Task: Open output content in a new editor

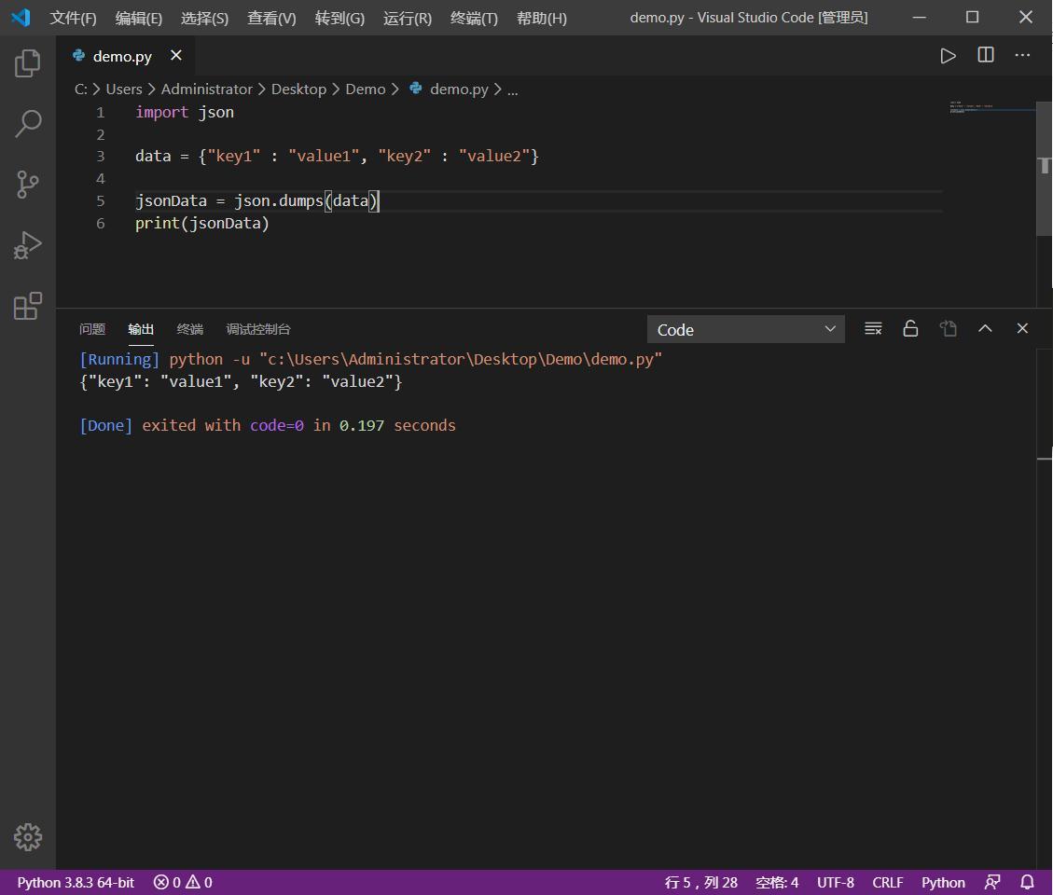Action: coord(948,328)
